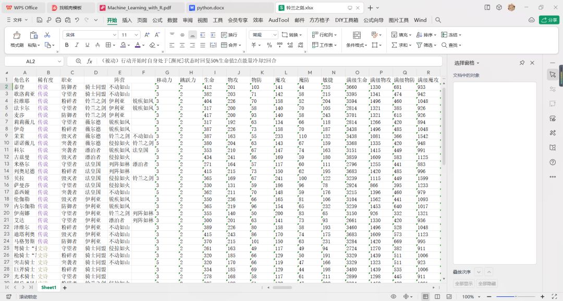Toggle italic formatting
The height and width of the screenshot is (301, 563).
(77, 45)
